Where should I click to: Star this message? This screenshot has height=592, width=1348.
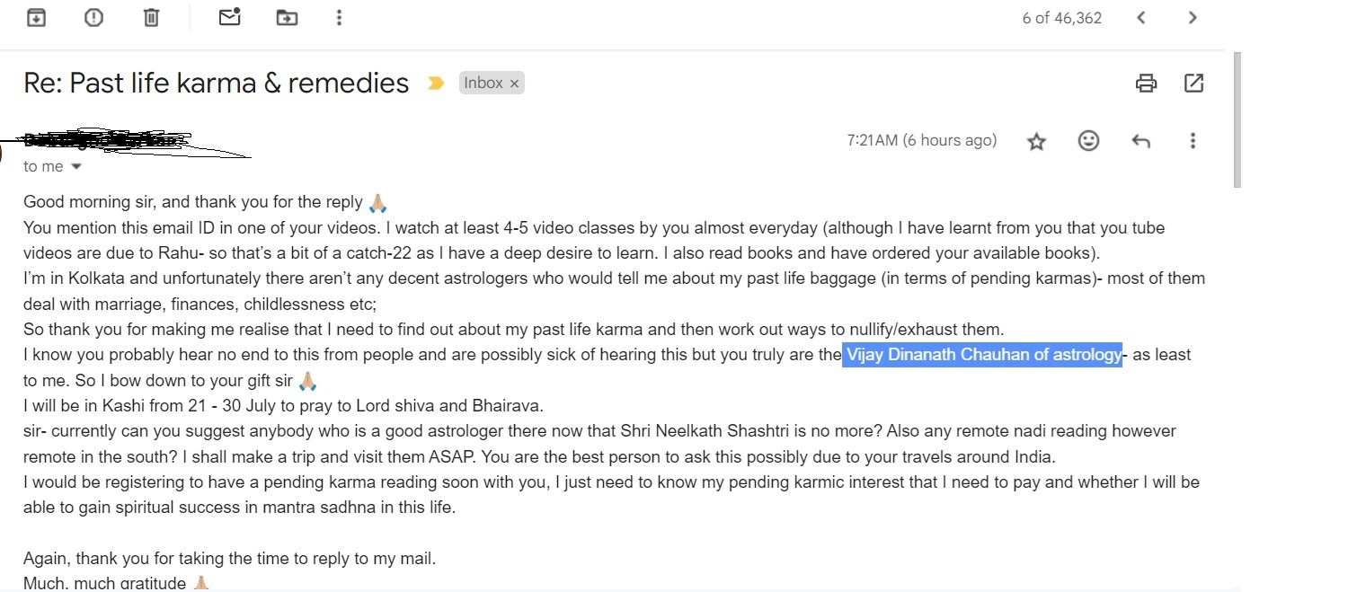click(x=1037, y=141)
